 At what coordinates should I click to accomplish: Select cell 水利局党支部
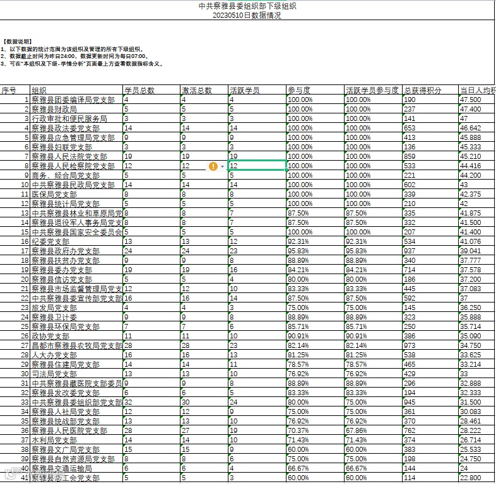[76, 440]
